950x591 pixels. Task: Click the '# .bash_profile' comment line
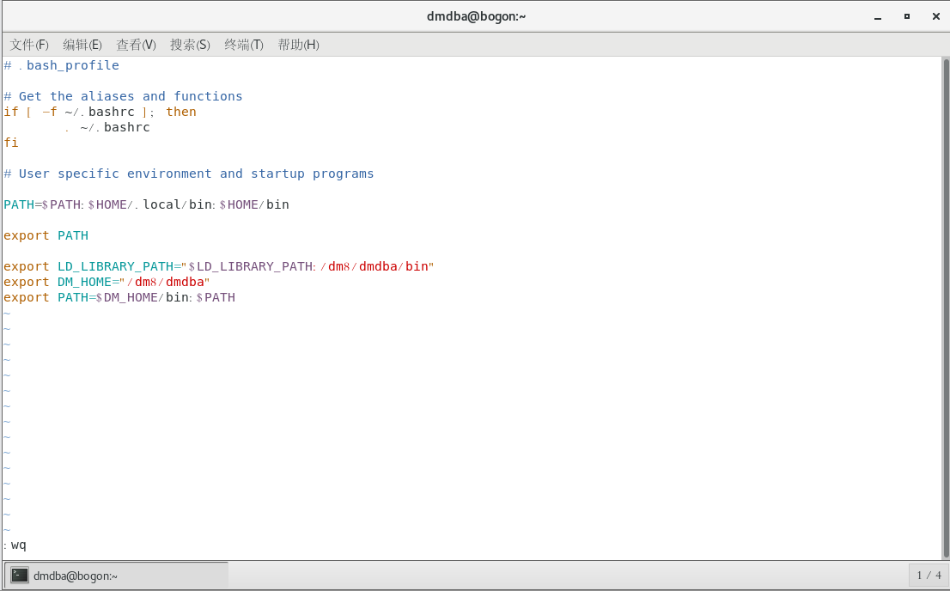click(62, 65)
